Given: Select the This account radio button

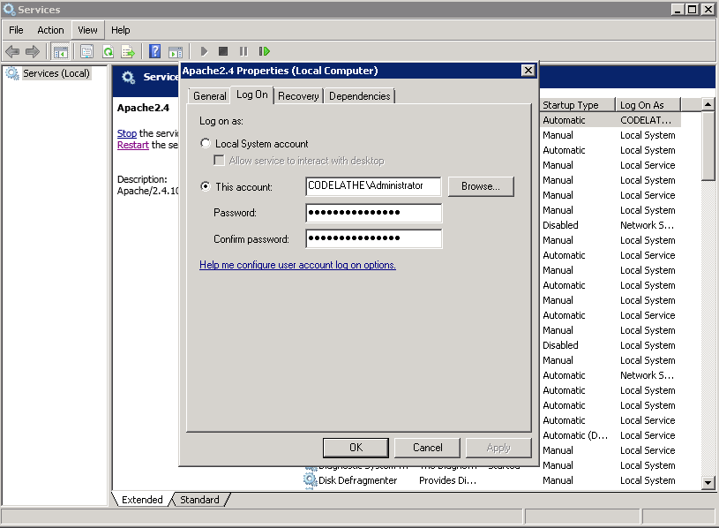Looking at the screenshot, I should click(204, 186).
